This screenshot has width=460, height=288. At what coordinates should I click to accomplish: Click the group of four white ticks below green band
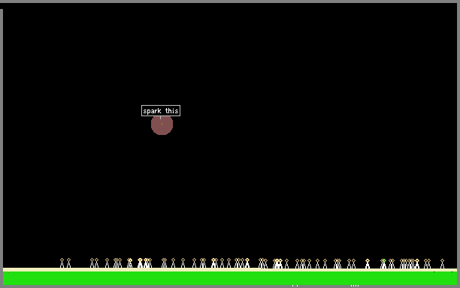pos(355,286)
